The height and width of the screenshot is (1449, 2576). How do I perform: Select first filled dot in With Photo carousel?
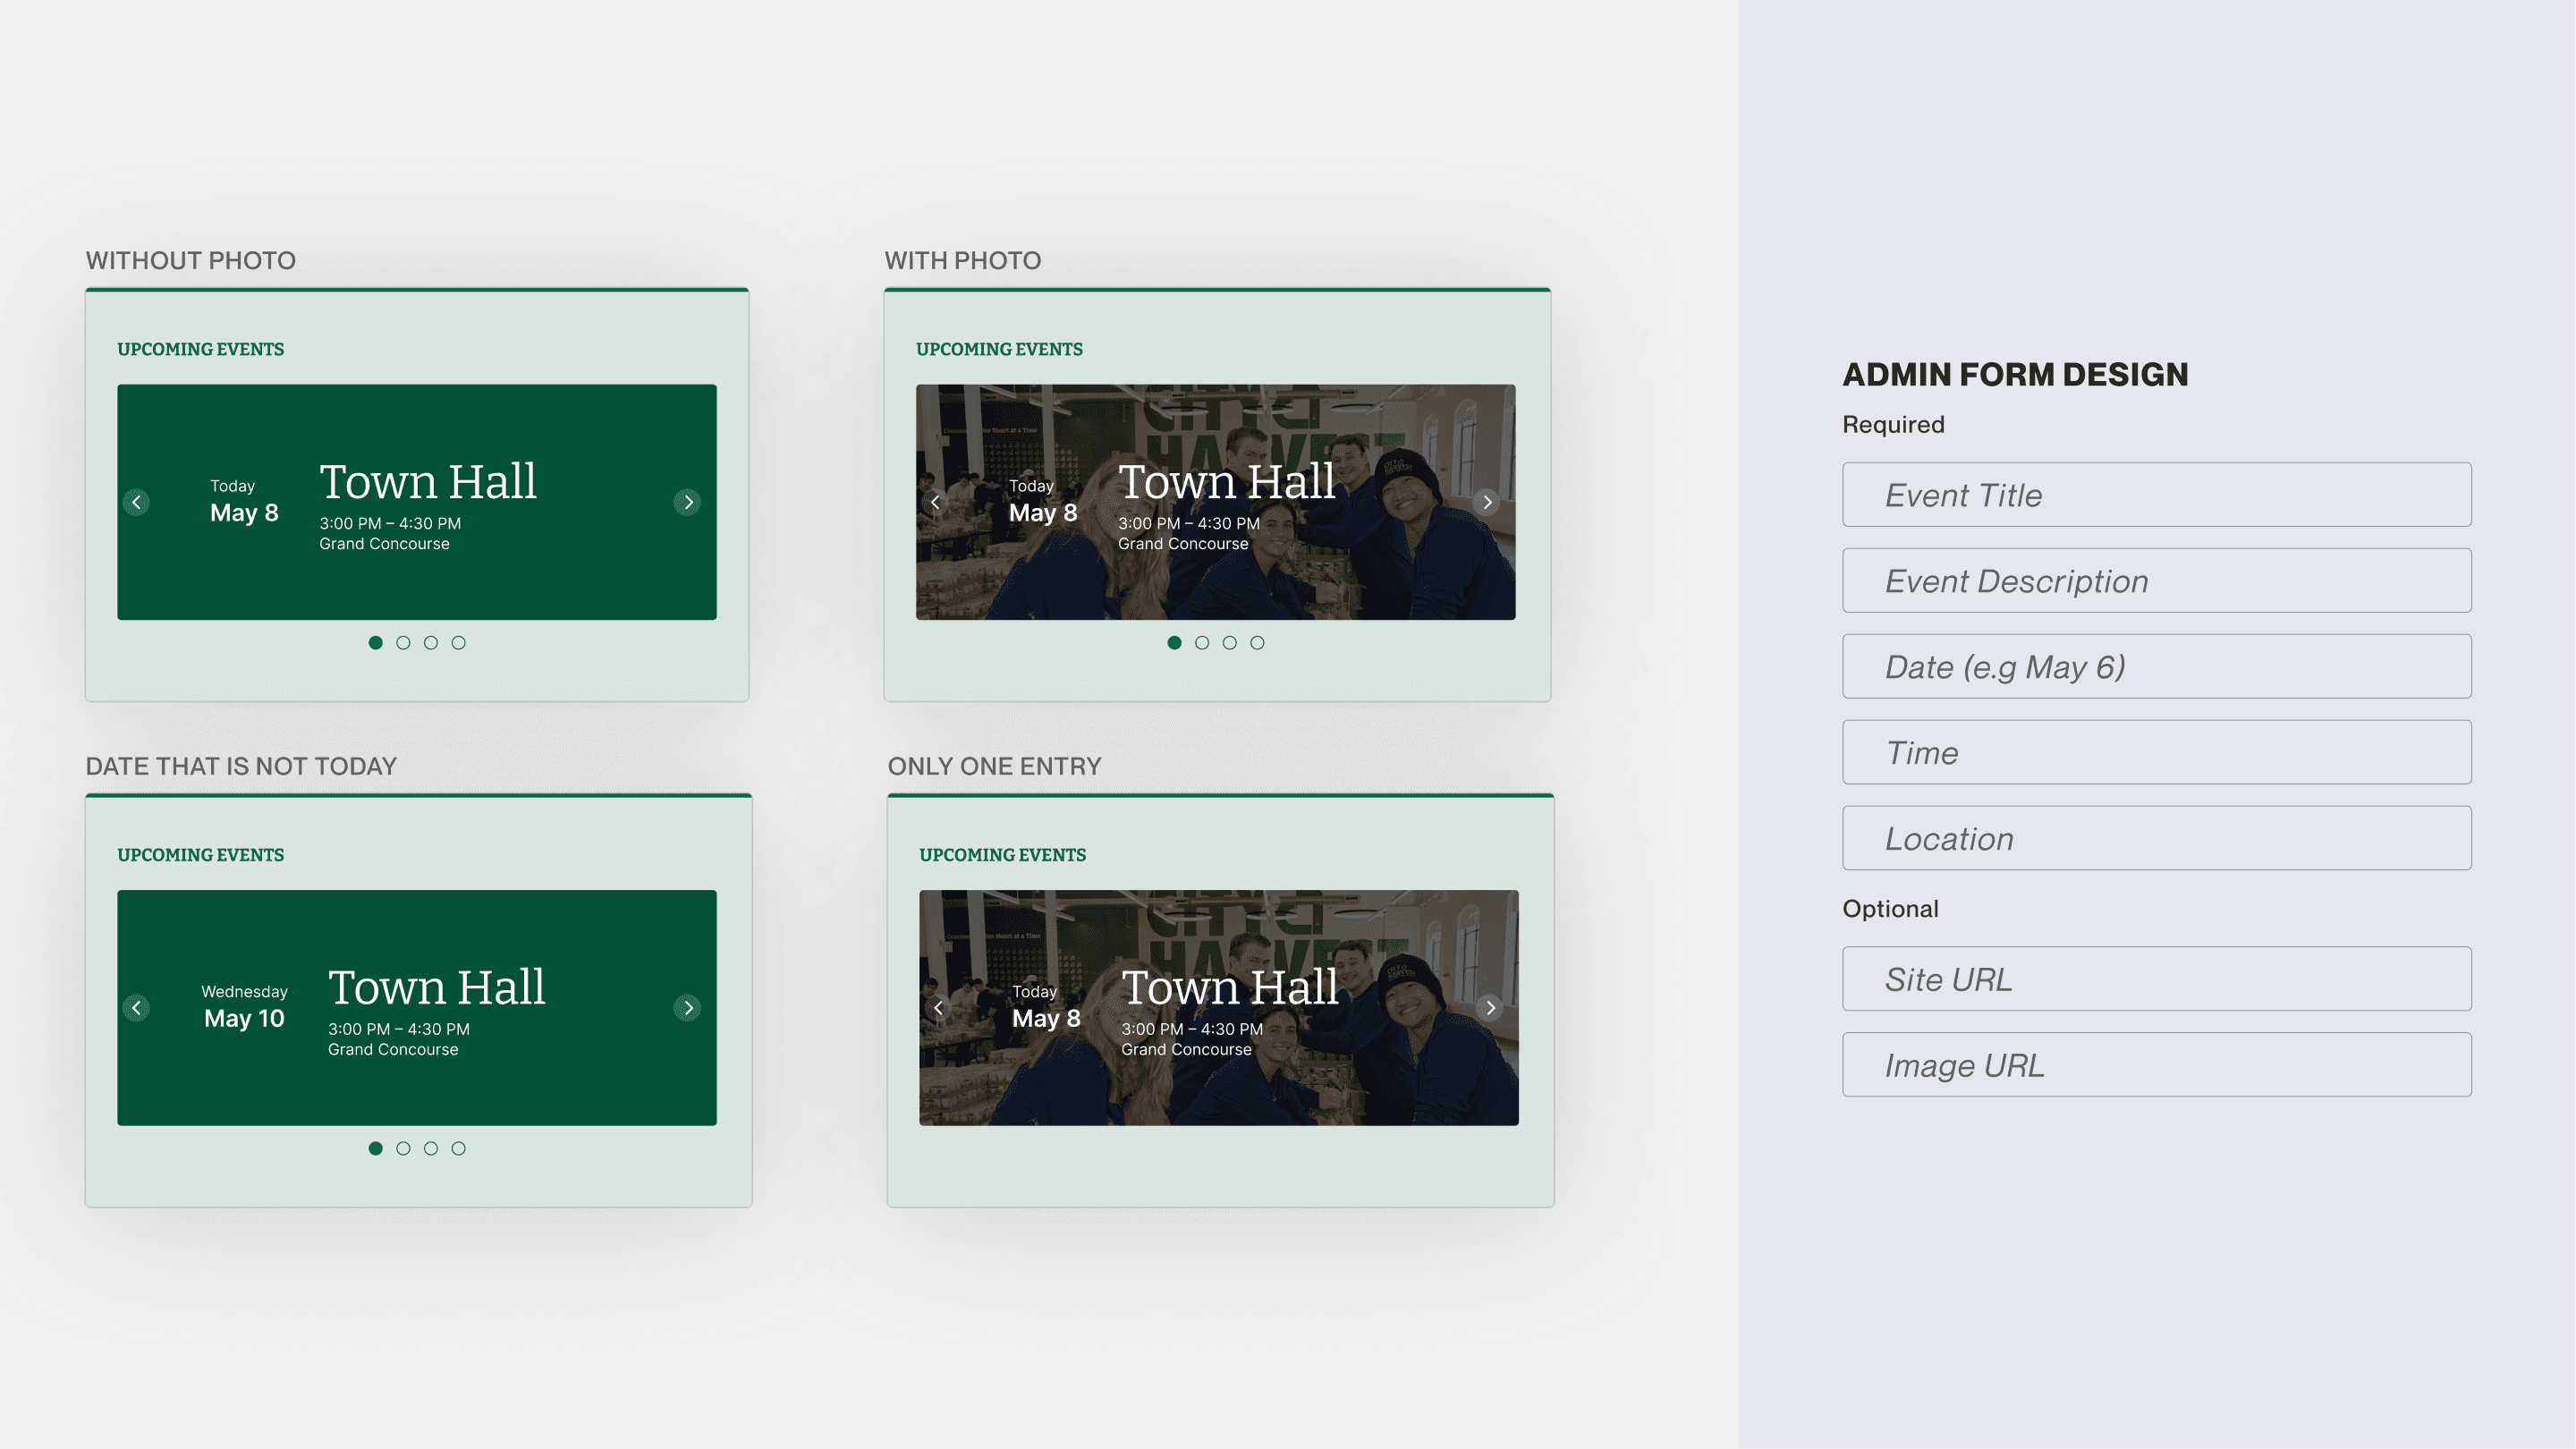1174,643
